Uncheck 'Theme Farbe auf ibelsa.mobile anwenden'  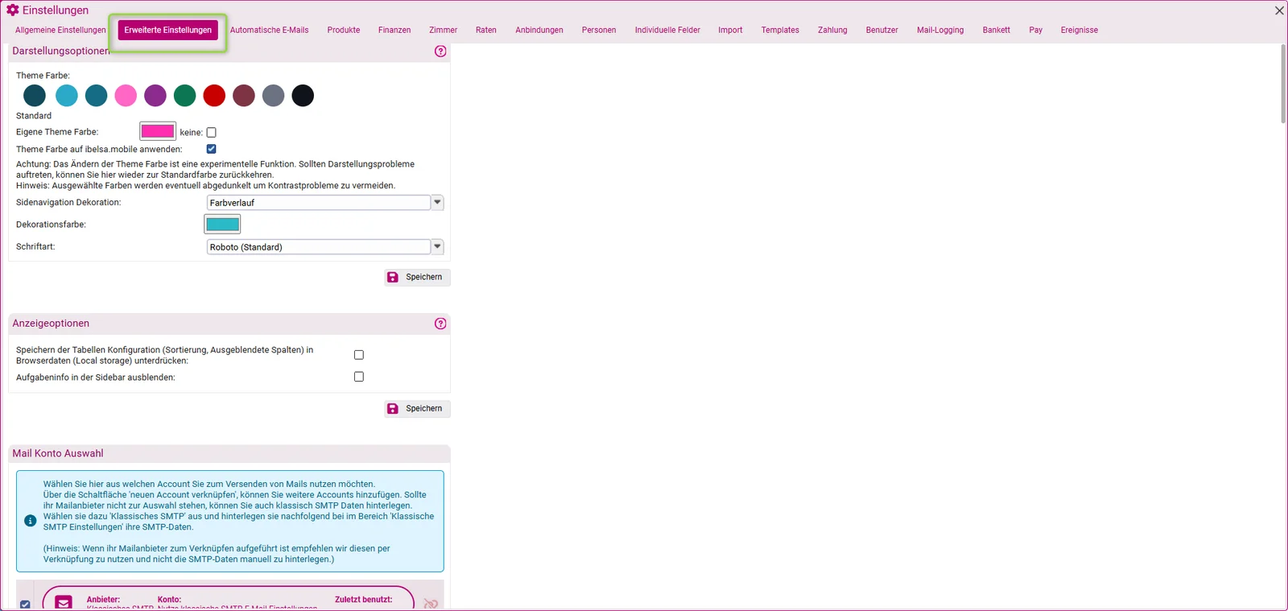(212, 149)
